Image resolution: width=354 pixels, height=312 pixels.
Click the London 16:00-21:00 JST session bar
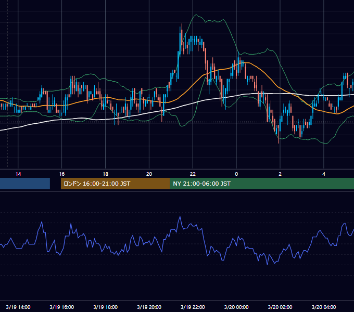[116, 184]
